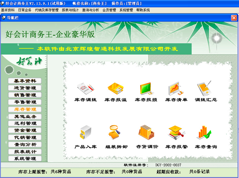
Task: Click the 超期应收款 status label
Action: point(169,172)
